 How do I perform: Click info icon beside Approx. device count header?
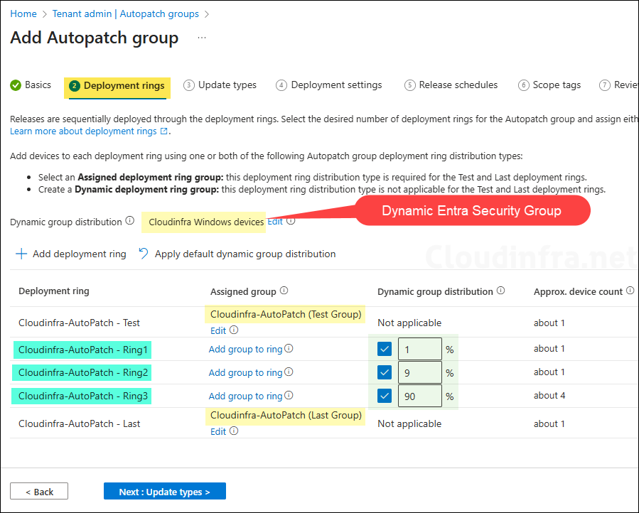[628, 291]
